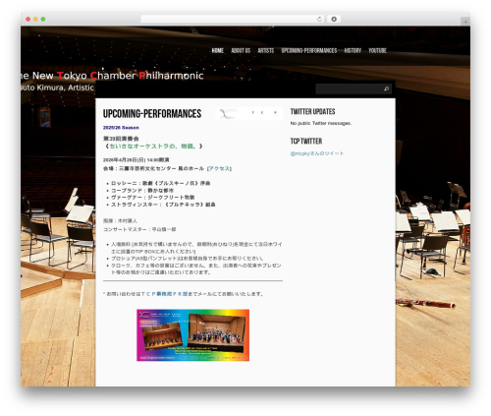Click the TWITTER UPDATES heading
This screenshot has height=416, width=491.
point(312,112)
